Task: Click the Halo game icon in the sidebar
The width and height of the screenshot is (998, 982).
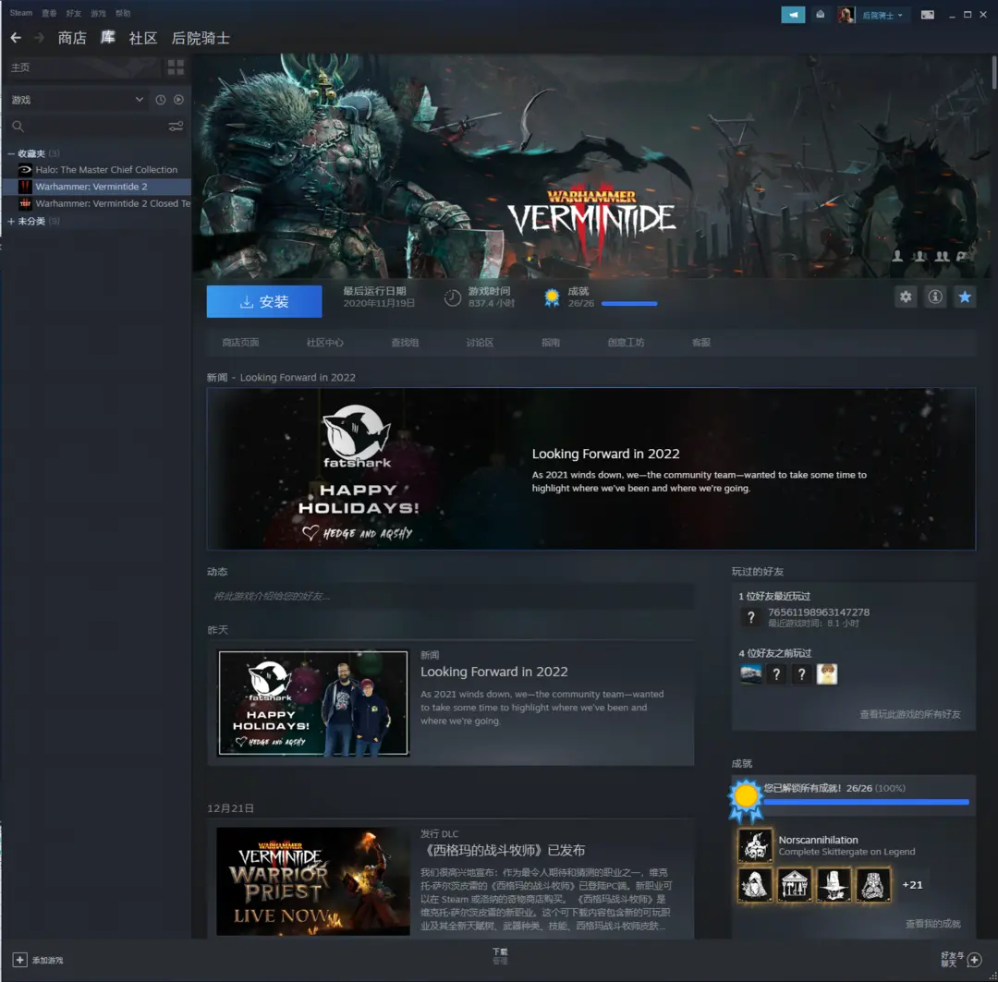Action: coord(25,169)
